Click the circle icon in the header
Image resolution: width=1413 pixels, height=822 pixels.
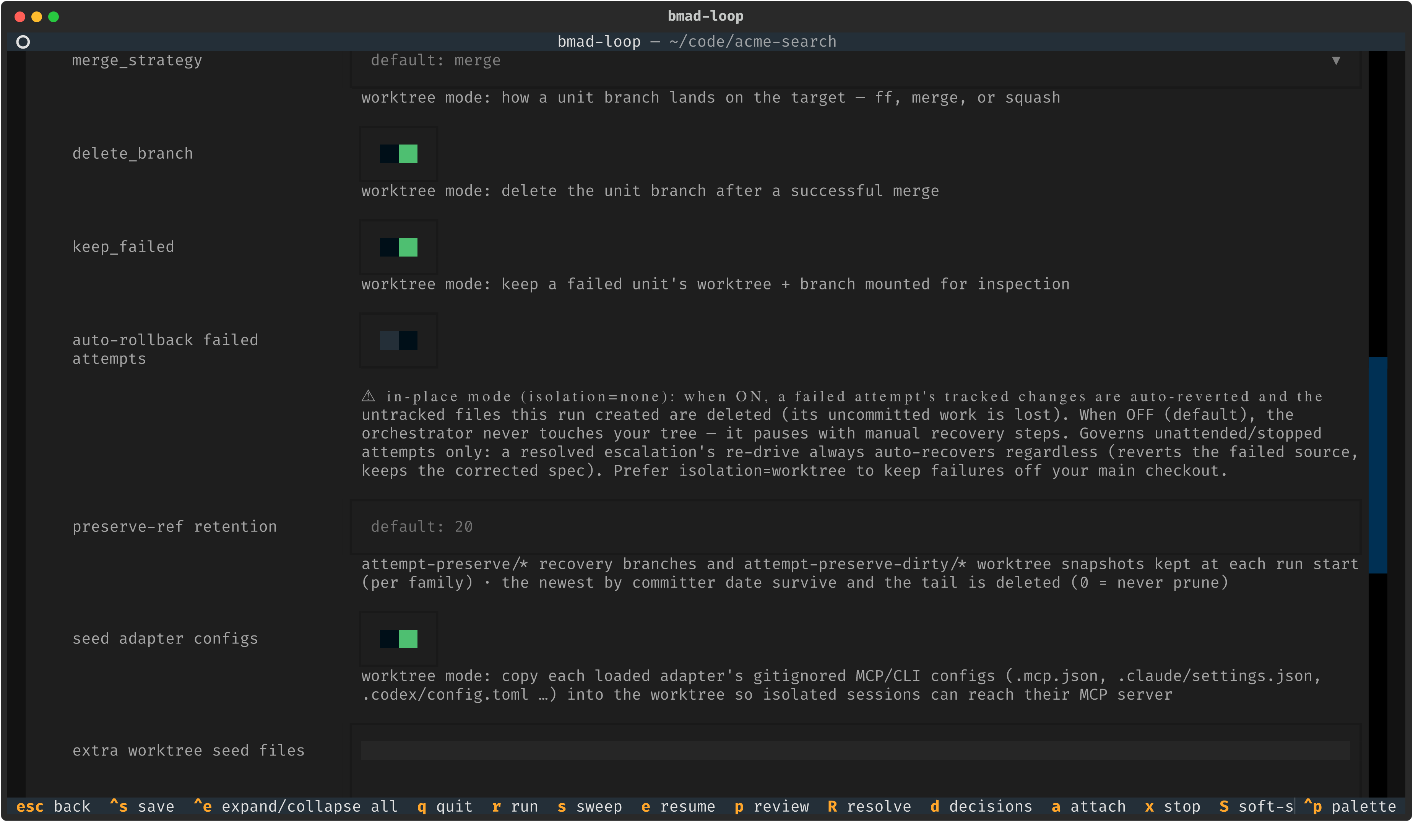pyautogui.click(x=23, y=42)
